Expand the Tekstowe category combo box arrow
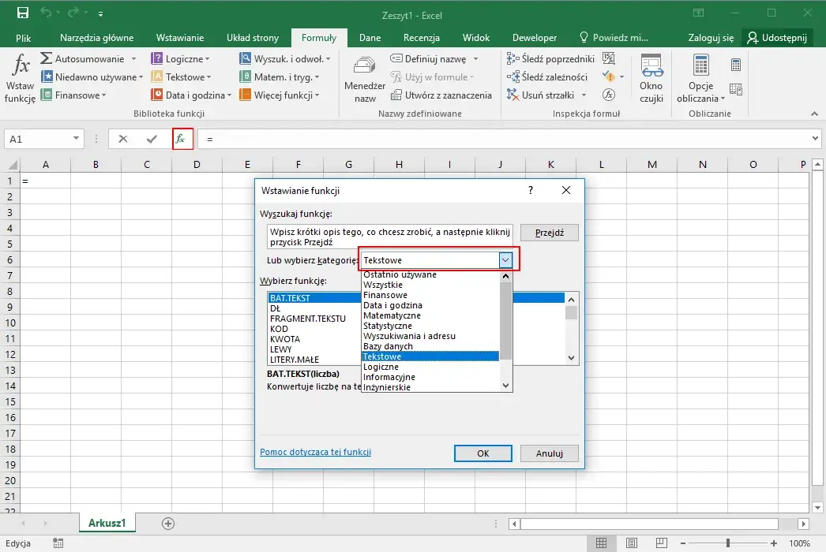The height and width of the screenshot is (552, 826). (x=505, y=260)
